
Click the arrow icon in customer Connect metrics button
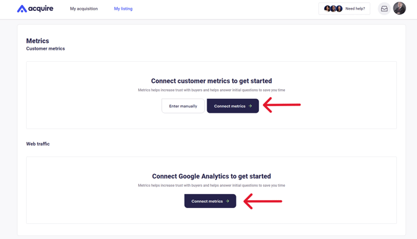click(x=250, y=106)
